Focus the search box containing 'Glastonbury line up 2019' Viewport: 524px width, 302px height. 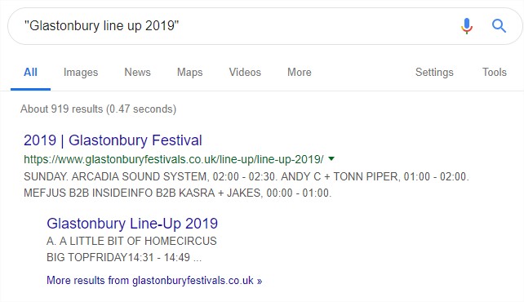[x=234, y=26]
